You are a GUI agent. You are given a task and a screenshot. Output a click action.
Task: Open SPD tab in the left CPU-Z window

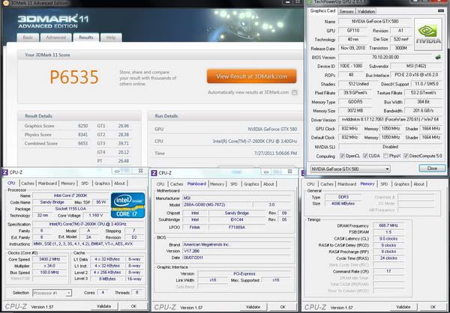(85, 183)
